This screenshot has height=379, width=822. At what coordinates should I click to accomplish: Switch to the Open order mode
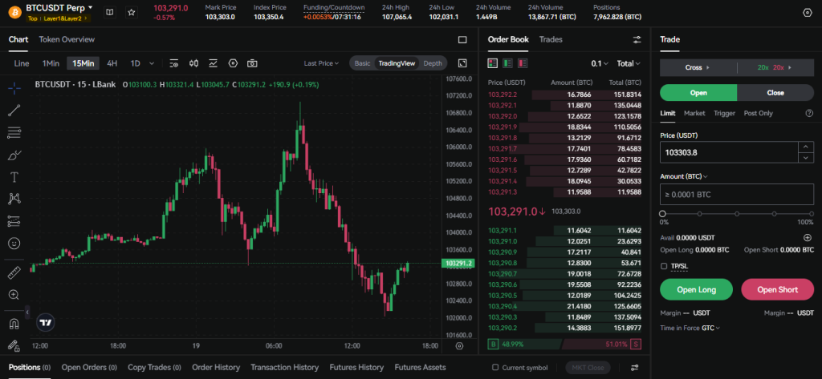coord(698,93)
